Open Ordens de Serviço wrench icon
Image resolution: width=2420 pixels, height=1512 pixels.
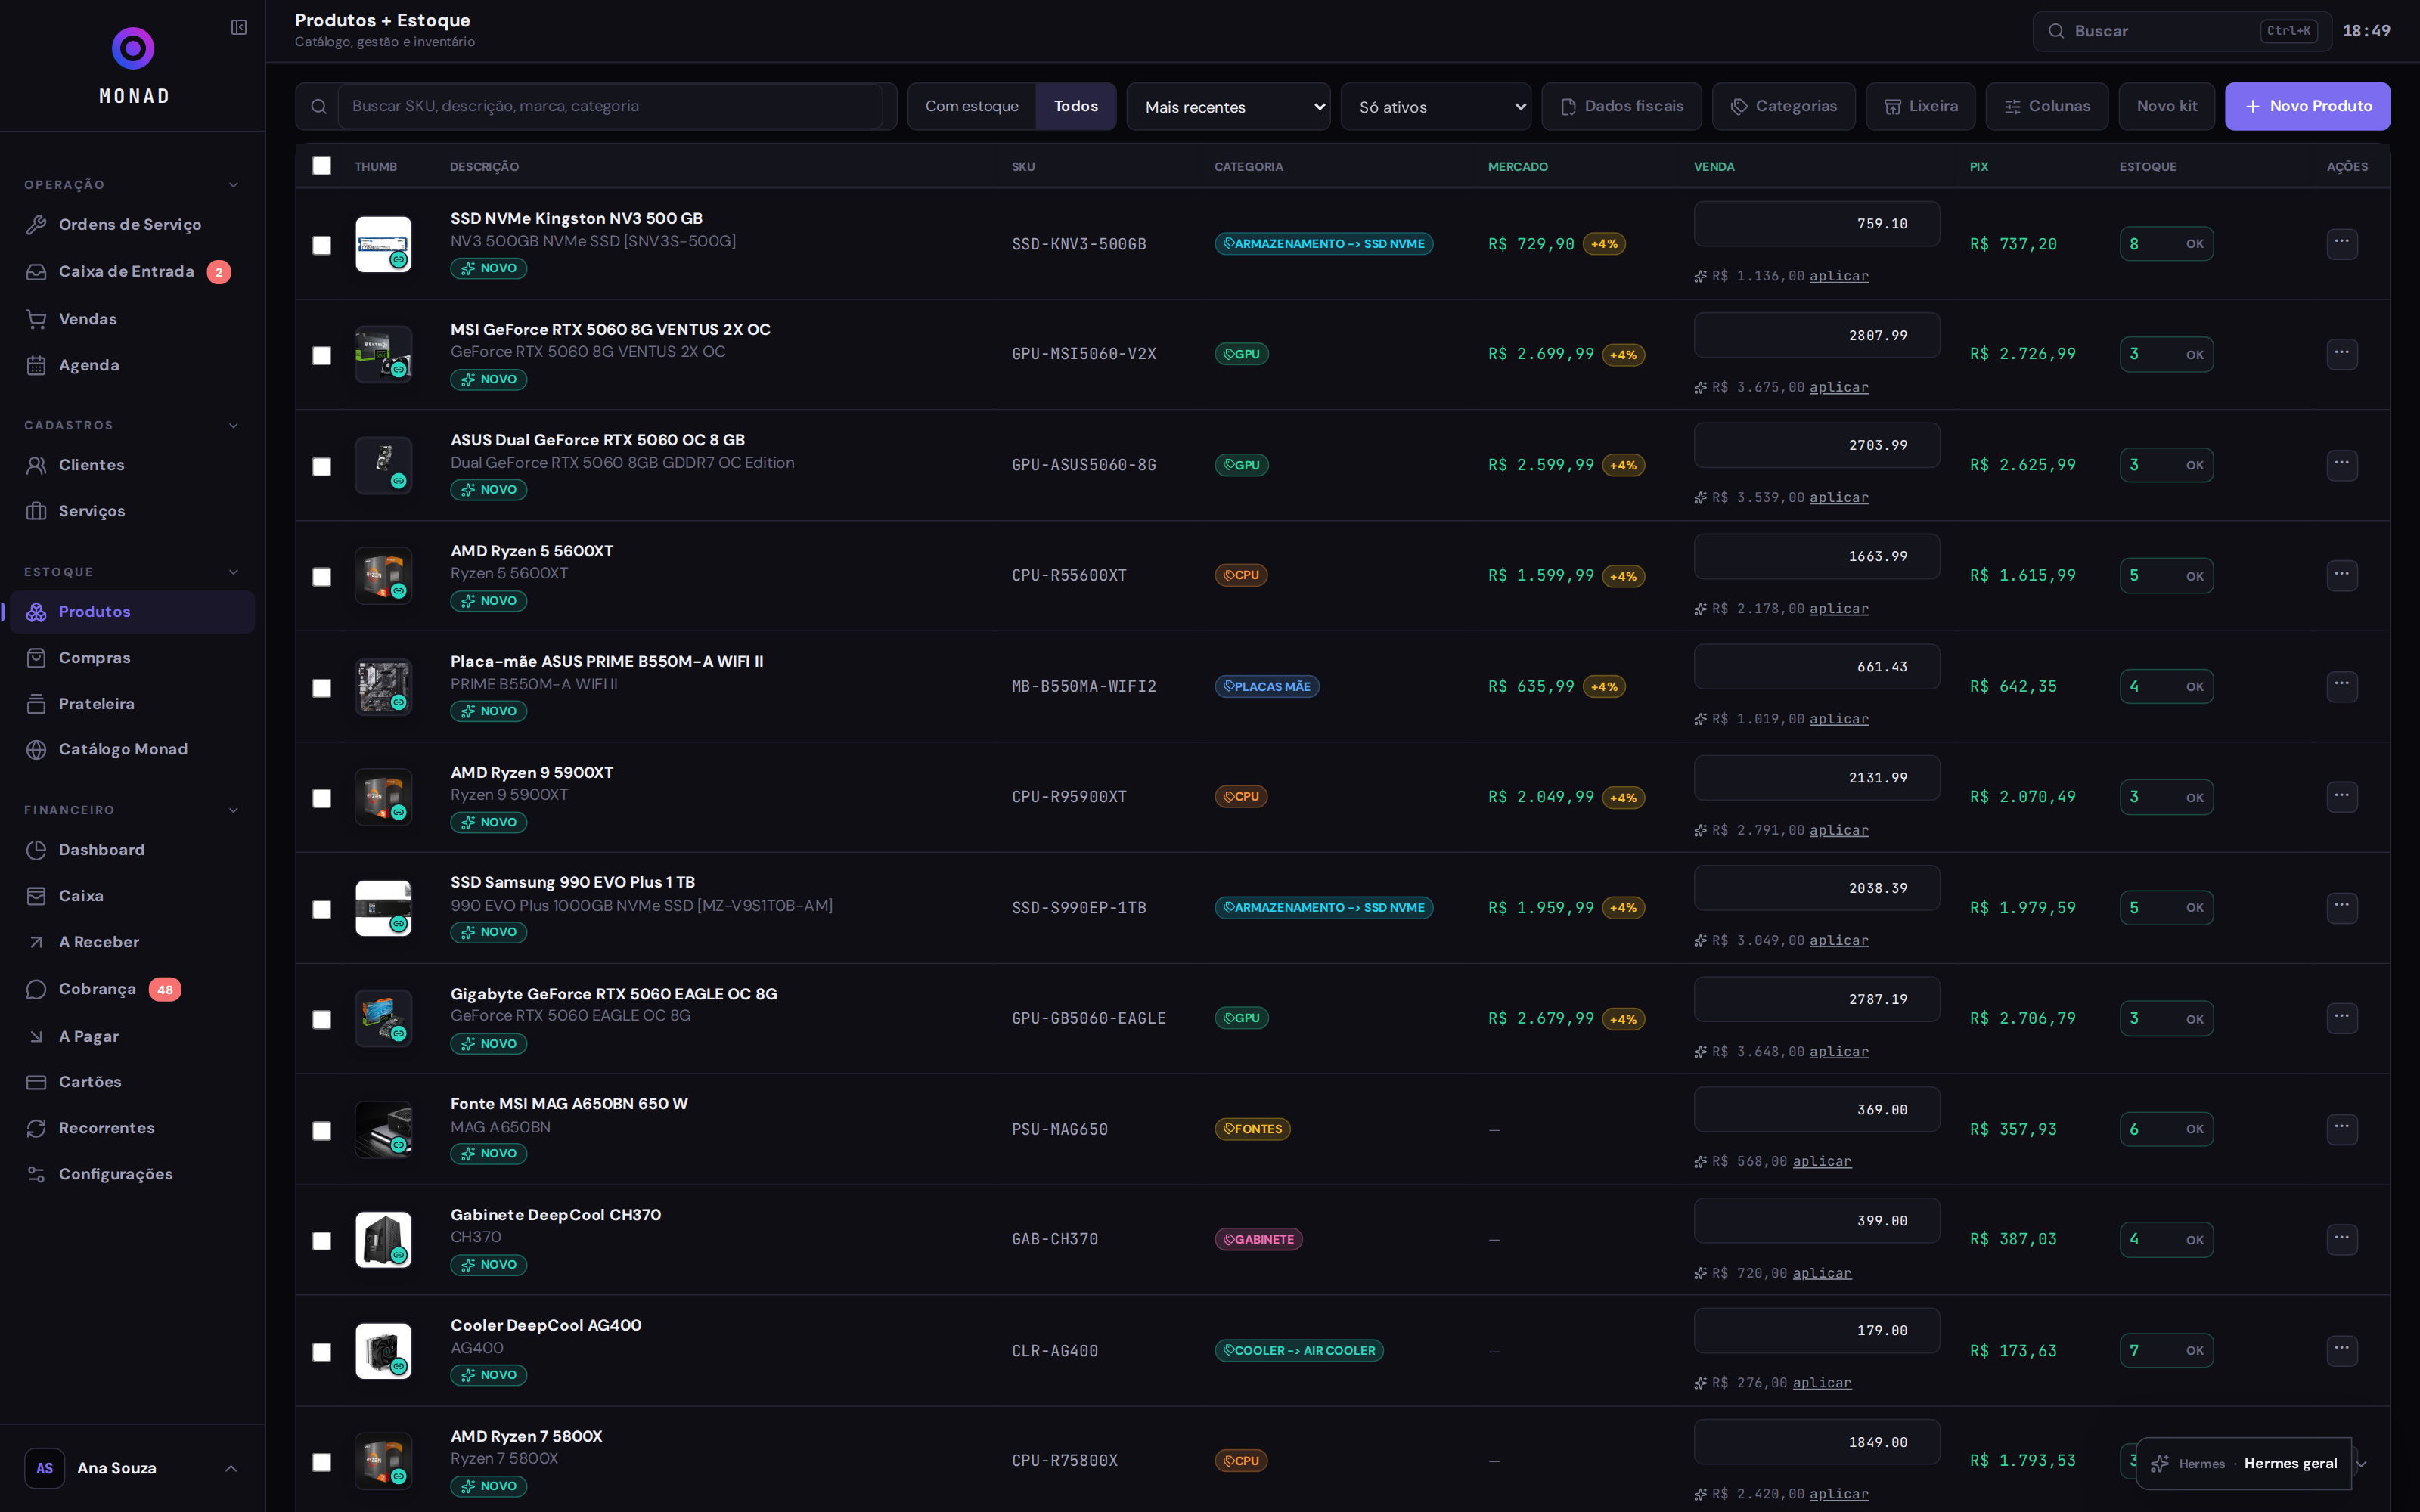coord(37,224)
